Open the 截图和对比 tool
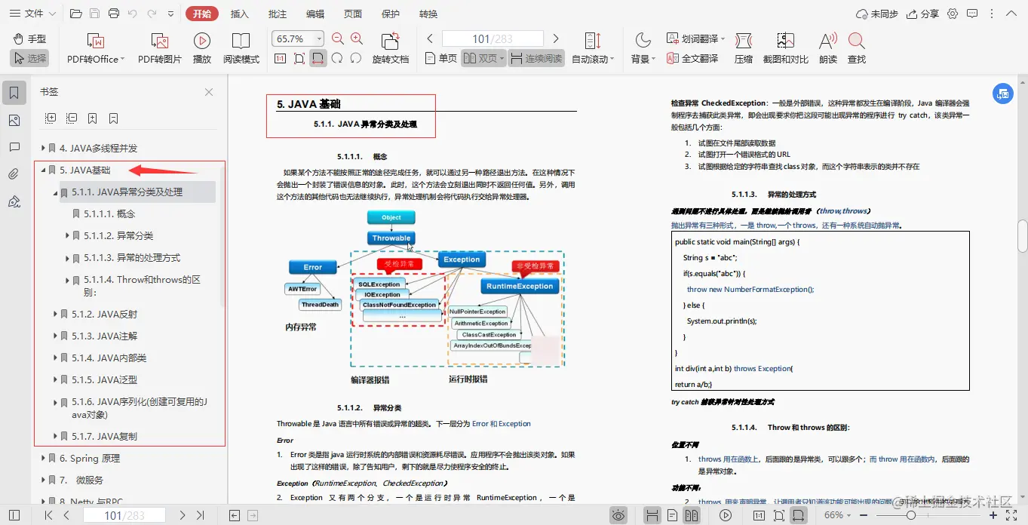Viewport: 1028px width, 525px height. click(x=784, y=47)
